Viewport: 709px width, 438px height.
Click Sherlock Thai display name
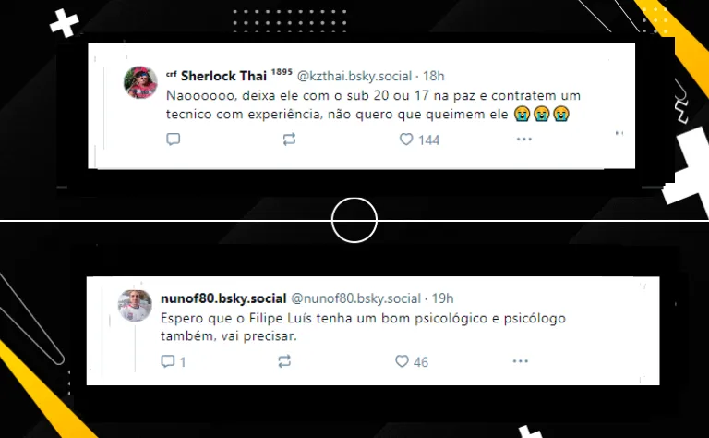[x=223, y=76]
